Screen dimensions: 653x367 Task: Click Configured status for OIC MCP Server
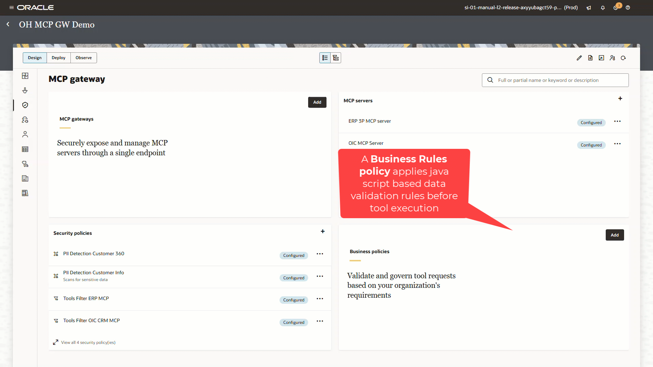tap(591, 145)
